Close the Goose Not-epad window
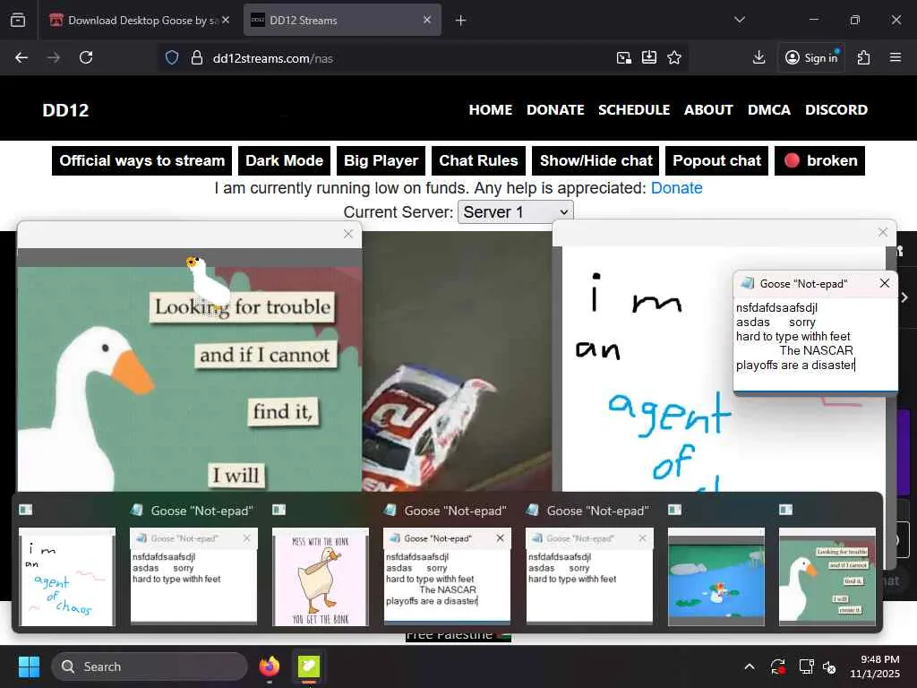This screenshot has width=917, height=688. pyautogui.click(x=884, y=283)
